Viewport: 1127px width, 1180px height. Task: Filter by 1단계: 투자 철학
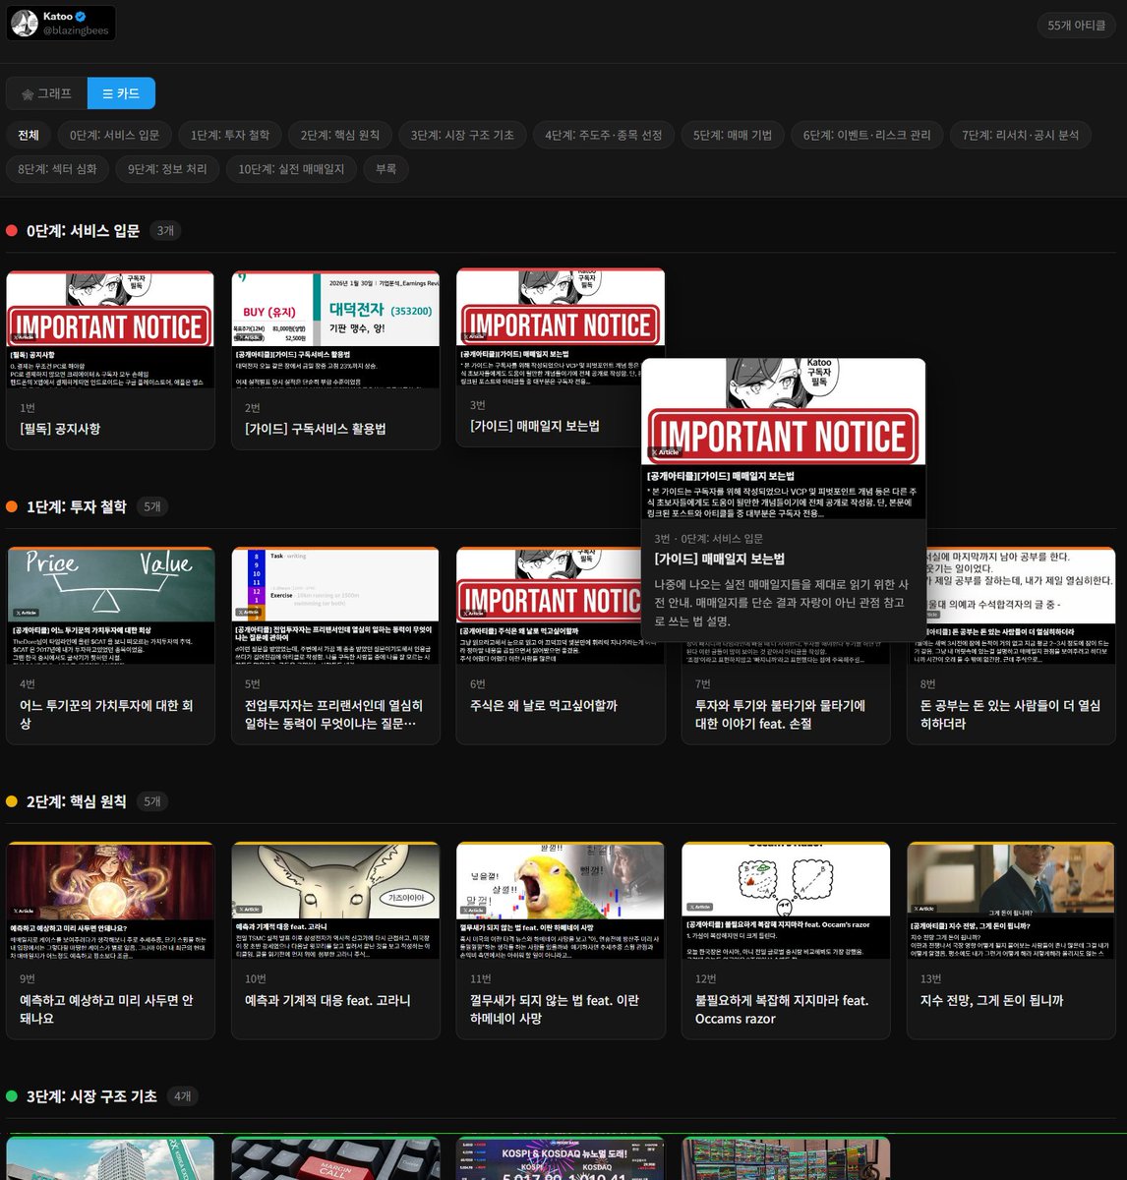point(230,135)
